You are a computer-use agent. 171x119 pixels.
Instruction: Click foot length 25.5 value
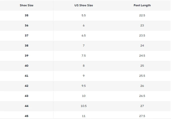(142, 76)
